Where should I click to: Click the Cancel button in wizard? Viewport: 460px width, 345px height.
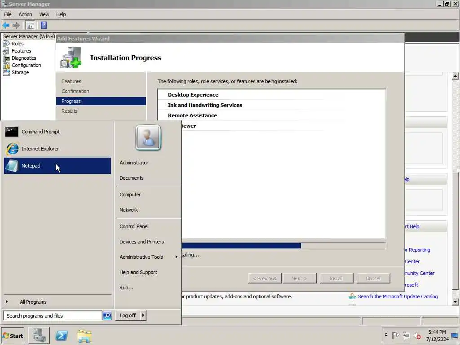[373, 279]
